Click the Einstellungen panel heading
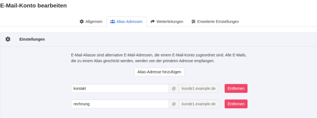Viewport: 317px width, 118px height. pyautogui.click(x=32, y=39)
